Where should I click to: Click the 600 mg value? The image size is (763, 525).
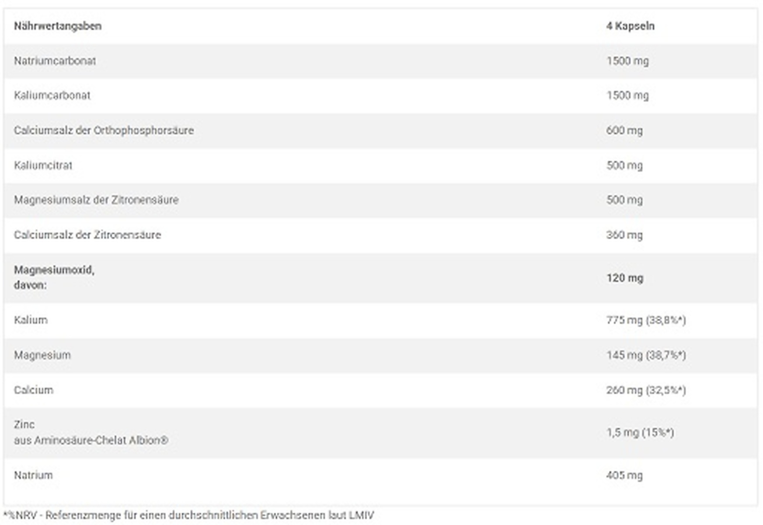coord(624,130)
